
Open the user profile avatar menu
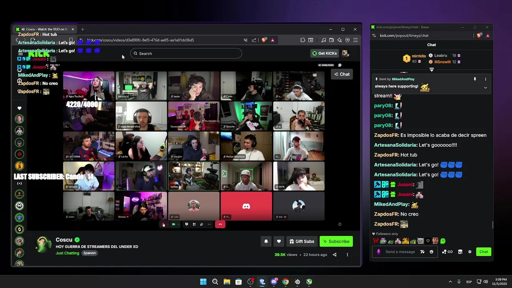pyautogui.click(x=346, y=53)
